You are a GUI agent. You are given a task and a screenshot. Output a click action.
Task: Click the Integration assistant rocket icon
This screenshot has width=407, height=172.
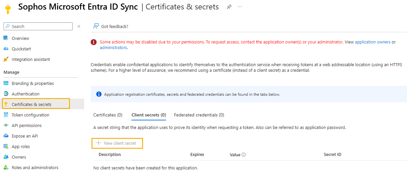pyautogui.click(x=6, y=59)
